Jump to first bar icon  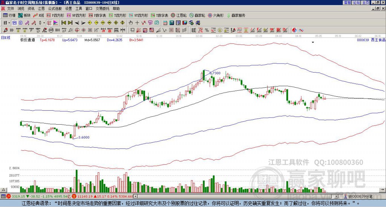(x=63, y=23)
